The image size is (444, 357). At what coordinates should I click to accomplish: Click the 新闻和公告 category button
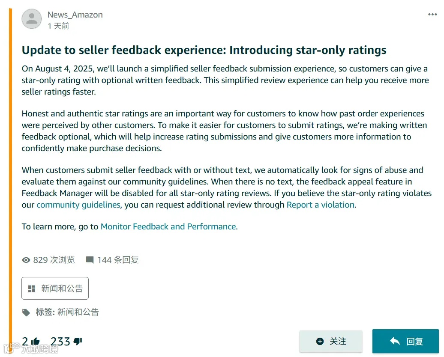55,288
